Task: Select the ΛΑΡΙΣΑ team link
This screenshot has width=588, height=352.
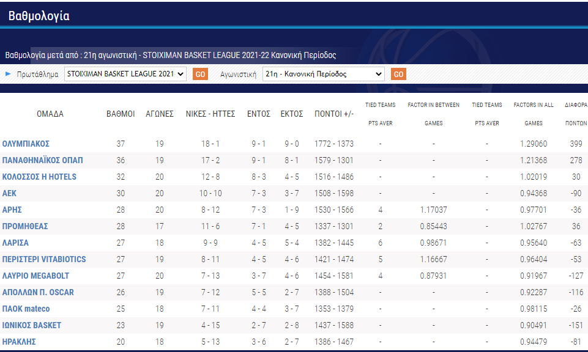Action: pyautogui.click(x=15, y=243)
